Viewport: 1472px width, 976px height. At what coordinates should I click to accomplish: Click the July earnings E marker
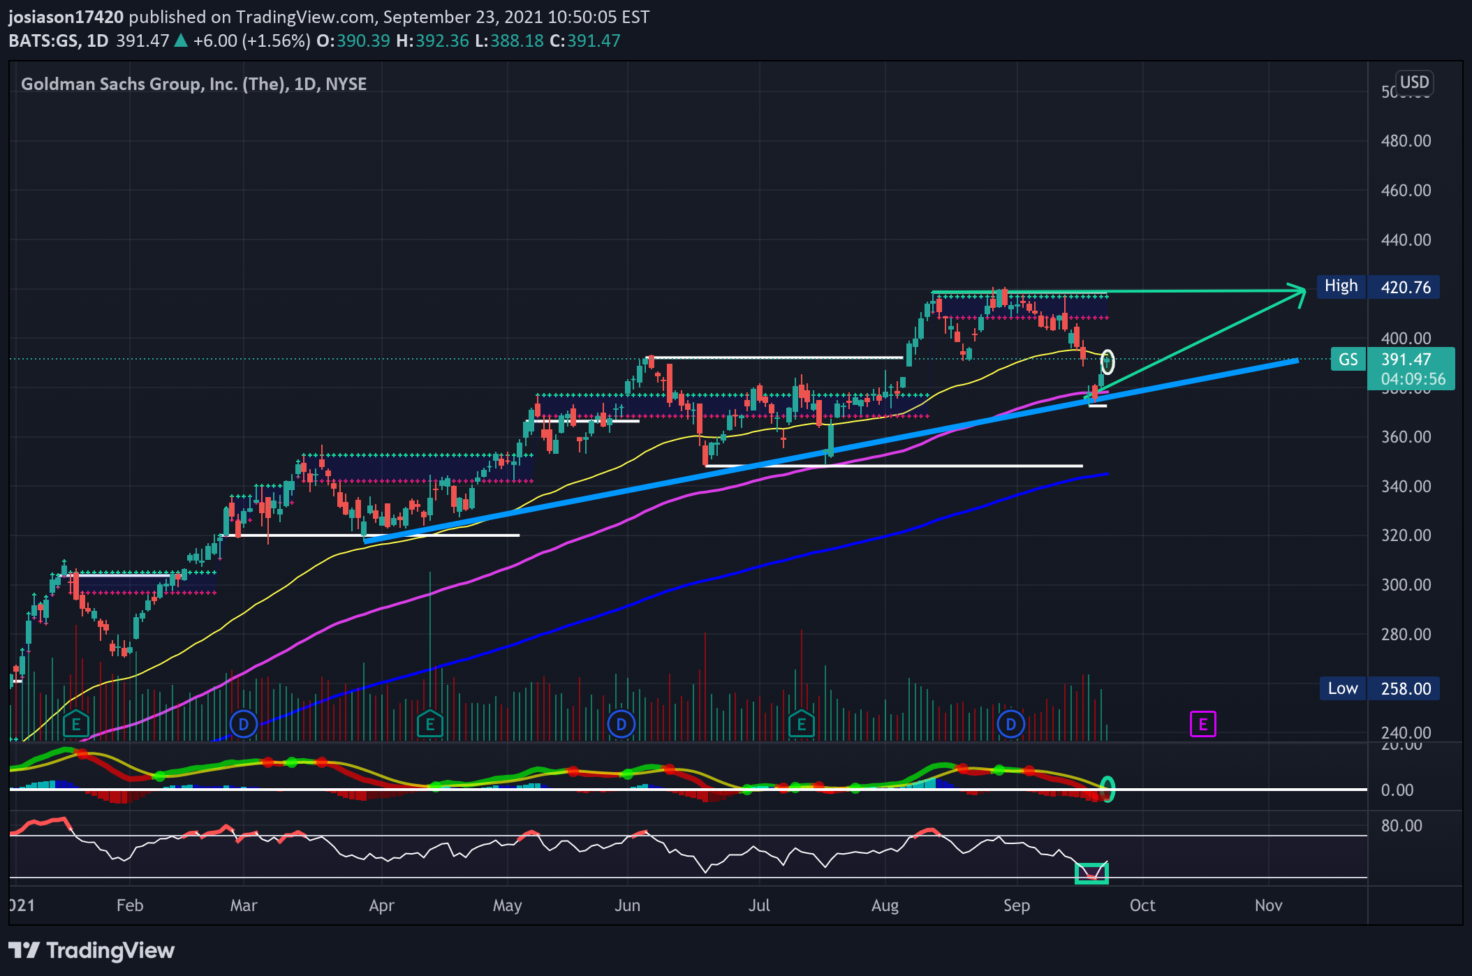tap(802, 724)
